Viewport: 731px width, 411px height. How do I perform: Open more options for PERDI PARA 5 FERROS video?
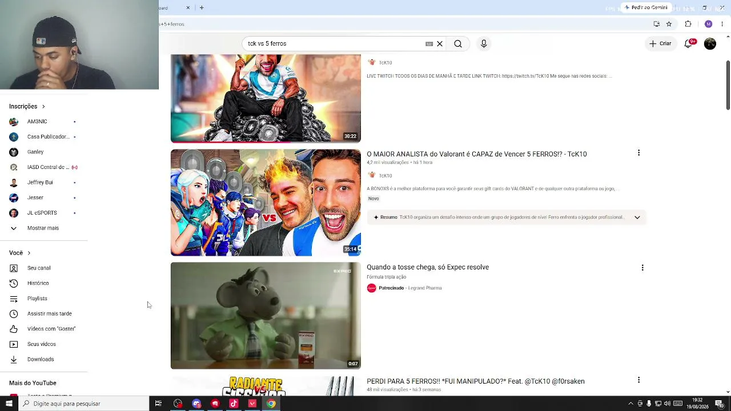pos(638,380)
